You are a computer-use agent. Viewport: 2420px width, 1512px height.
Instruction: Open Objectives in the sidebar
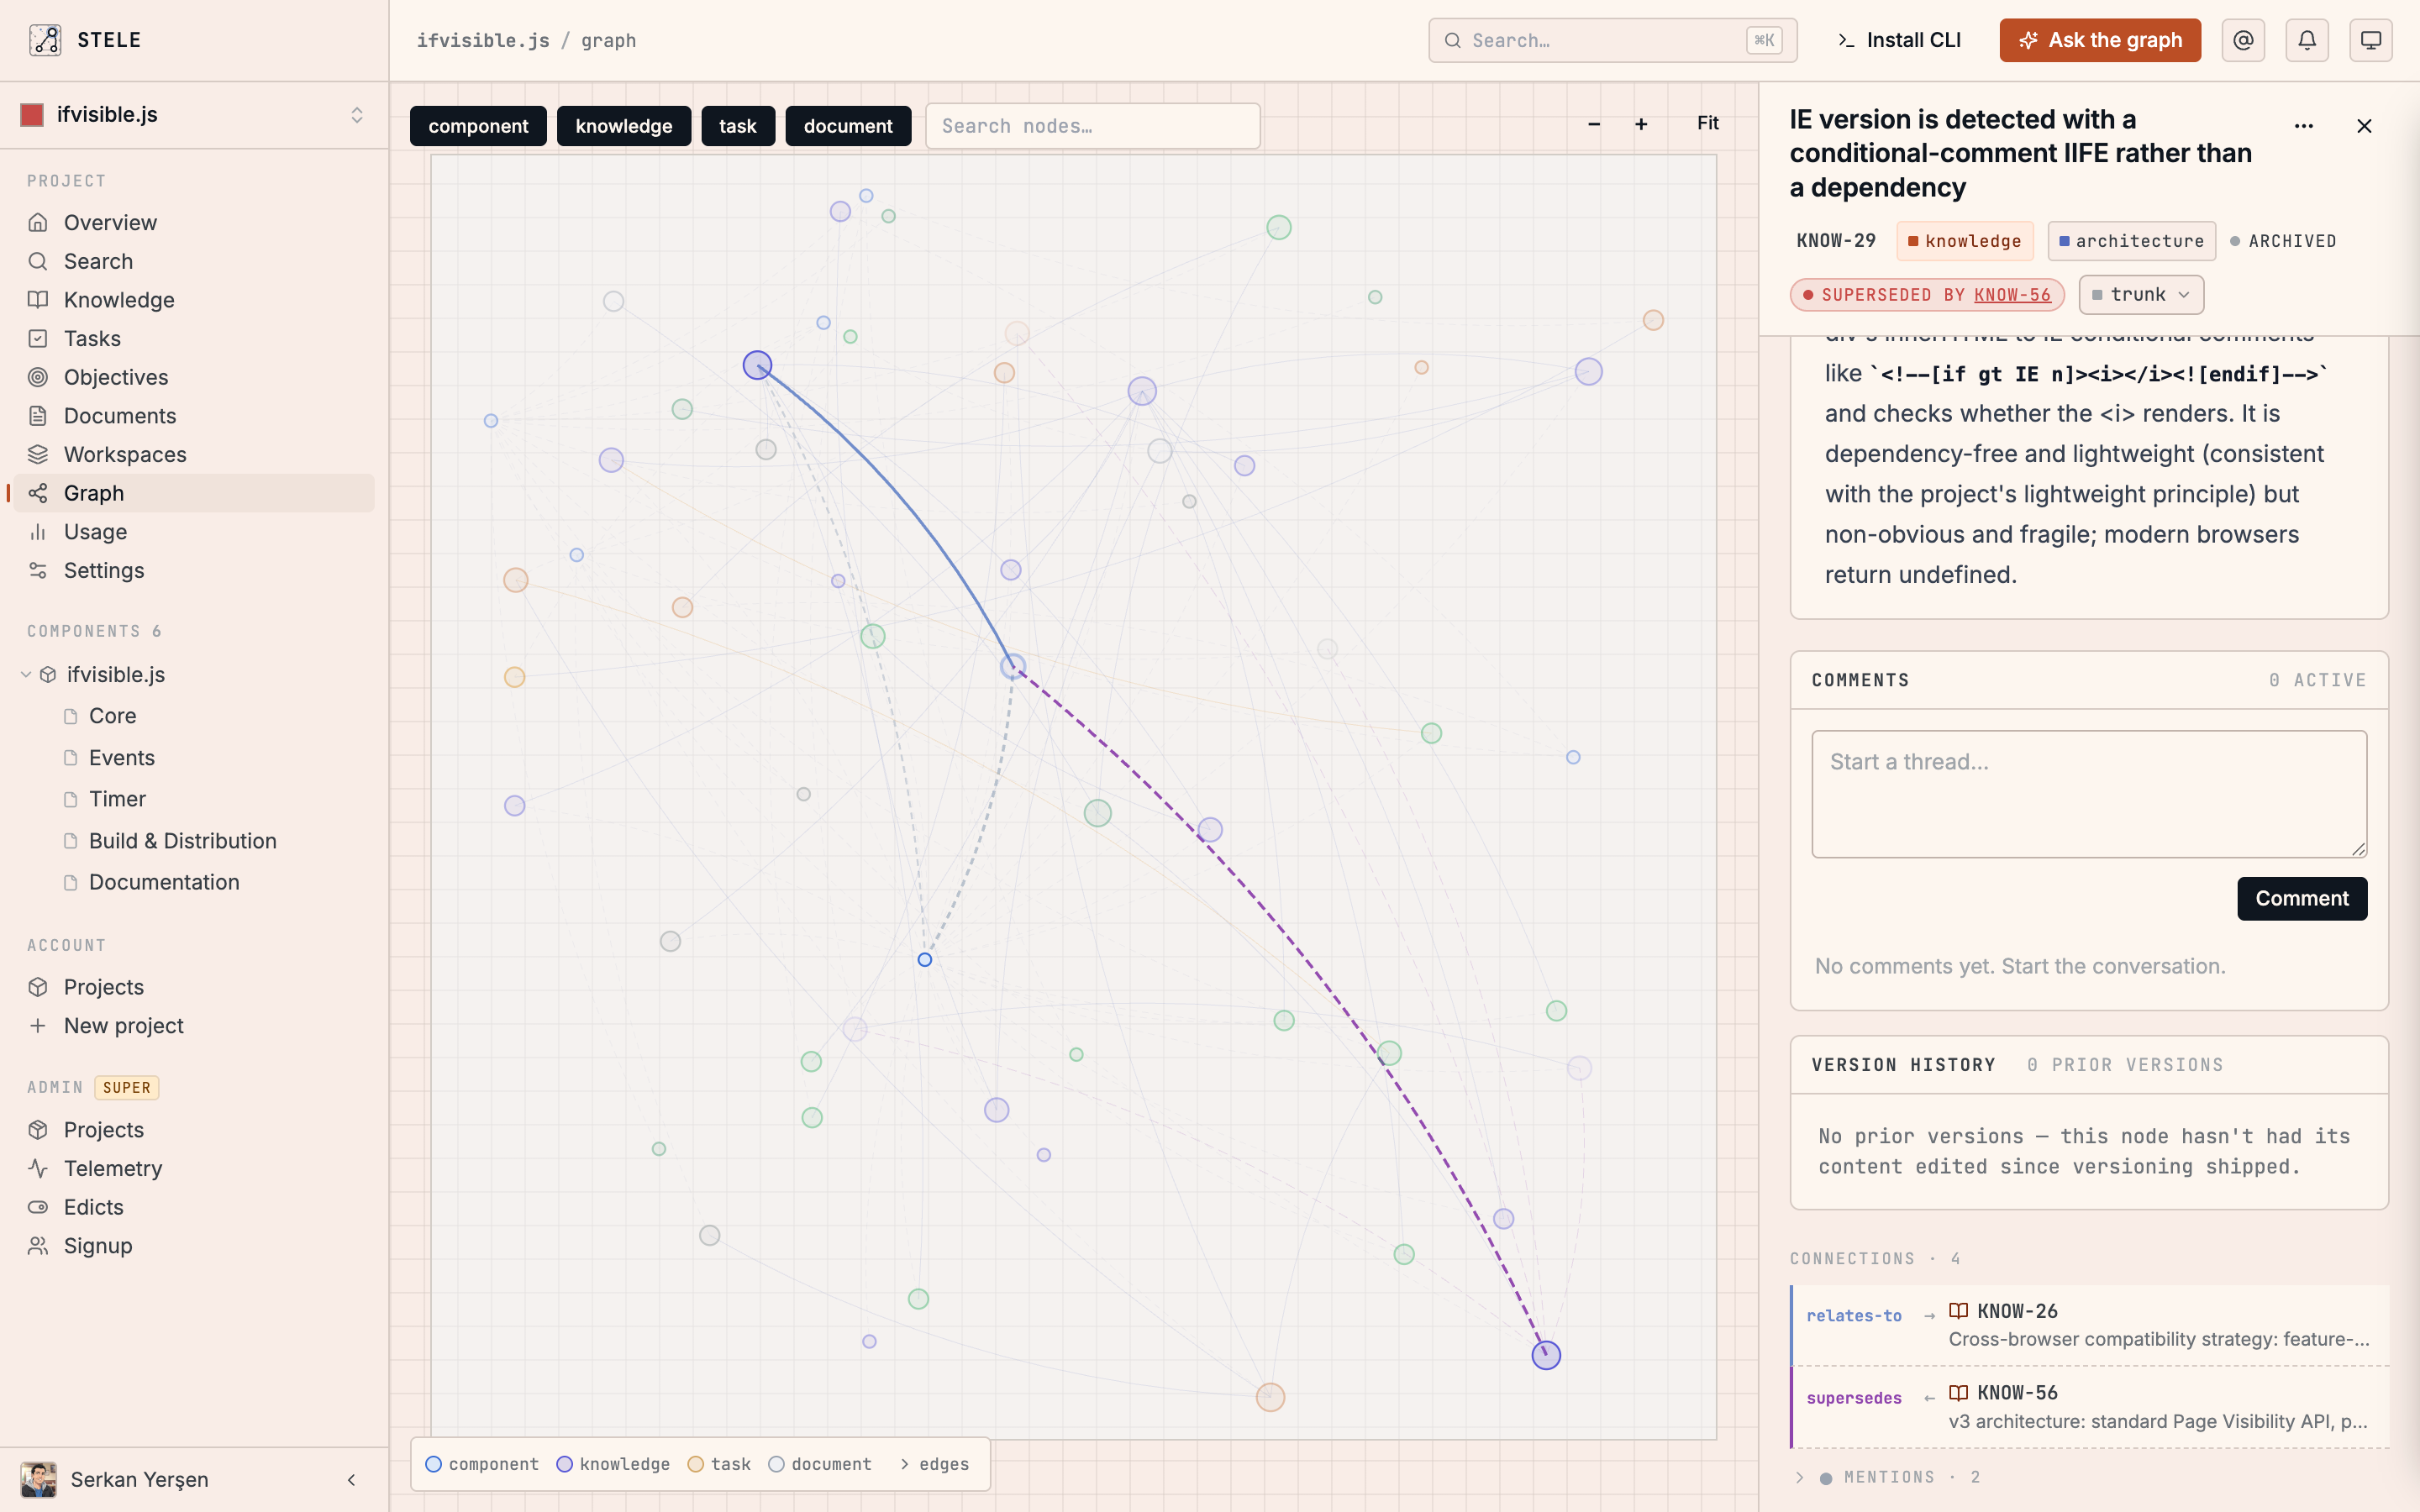pos(194,377)
